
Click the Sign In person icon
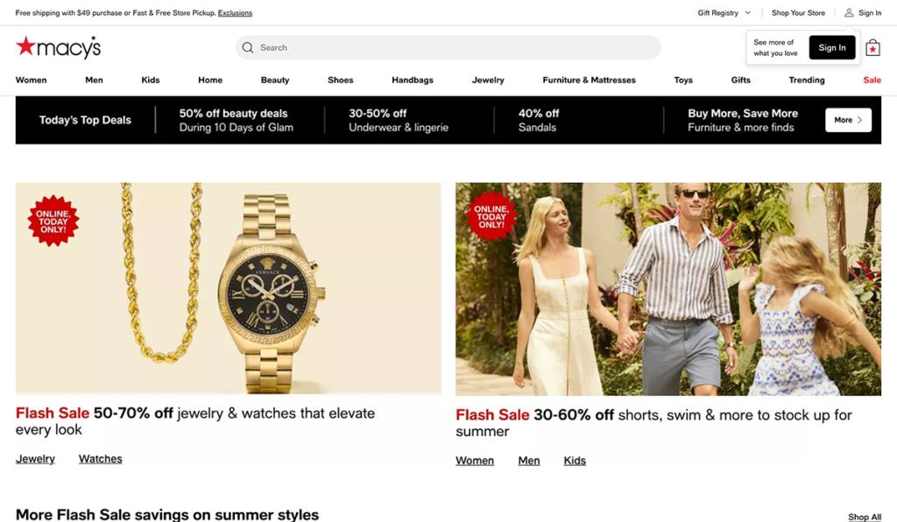(847, 12)
